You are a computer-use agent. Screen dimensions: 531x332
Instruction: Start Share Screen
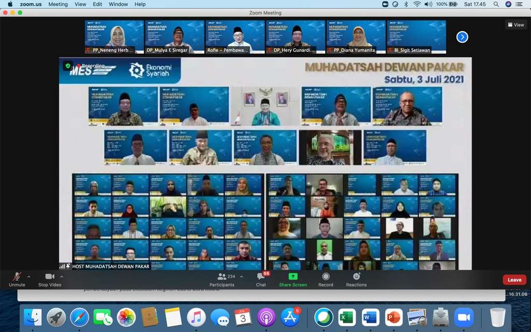point(293,280)
